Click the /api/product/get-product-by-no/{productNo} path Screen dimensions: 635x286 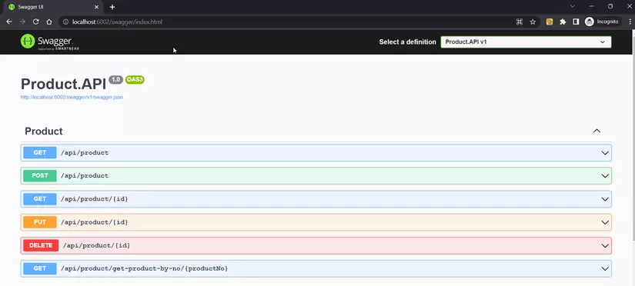coord(145,268)
